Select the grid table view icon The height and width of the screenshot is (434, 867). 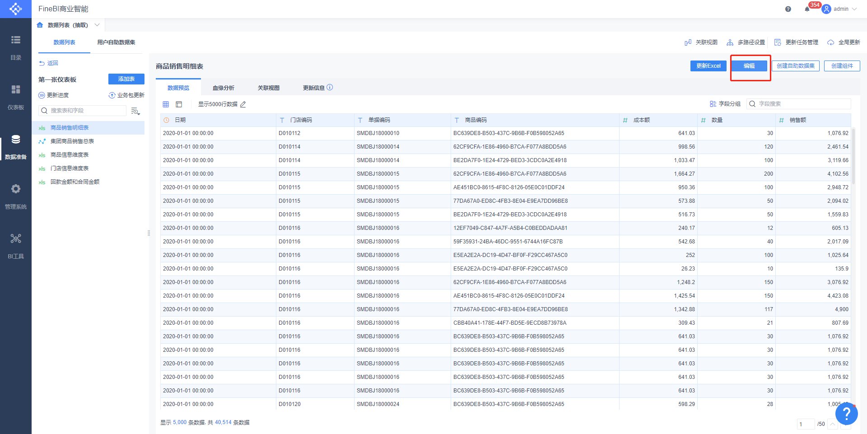pos(166,104)
